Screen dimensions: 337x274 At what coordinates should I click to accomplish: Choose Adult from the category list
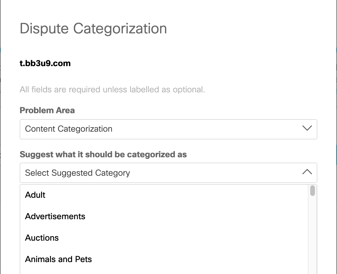pyautogui.click(x=35, y=195)
